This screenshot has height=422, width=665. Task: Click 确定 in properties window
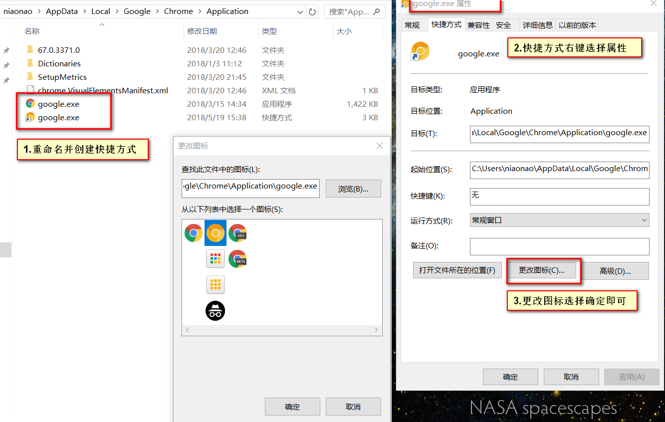510,377
